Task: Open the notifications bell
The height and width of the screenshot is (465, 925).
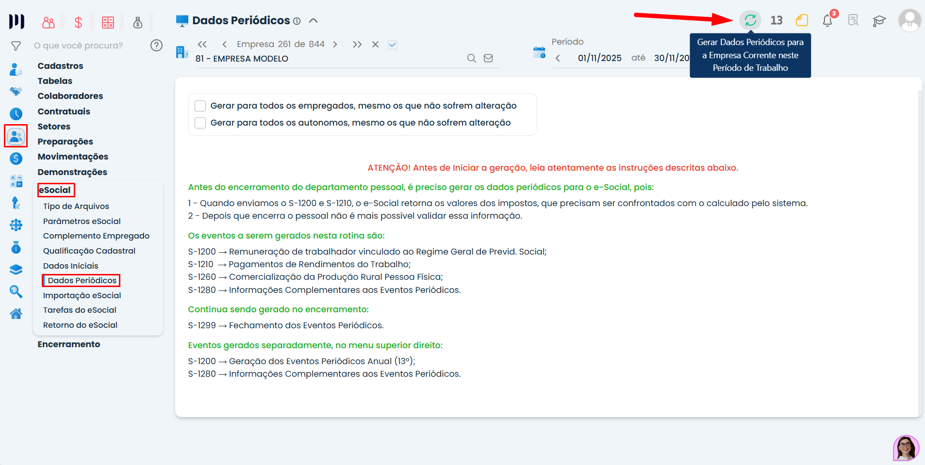Action: click(827, 20)
